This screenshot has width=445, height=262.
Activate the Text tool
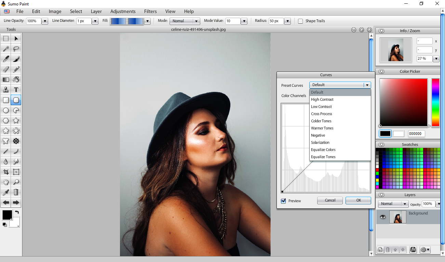click(x=16, y=89)
